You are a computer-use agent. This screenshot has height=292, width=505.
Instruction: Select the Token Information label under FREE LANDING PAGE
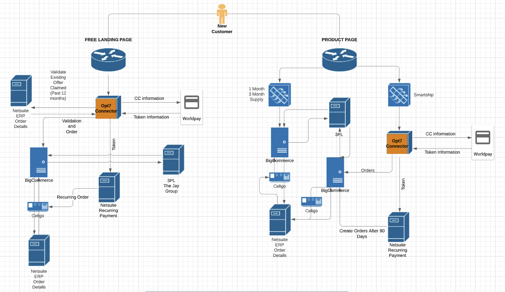point(151,117)
